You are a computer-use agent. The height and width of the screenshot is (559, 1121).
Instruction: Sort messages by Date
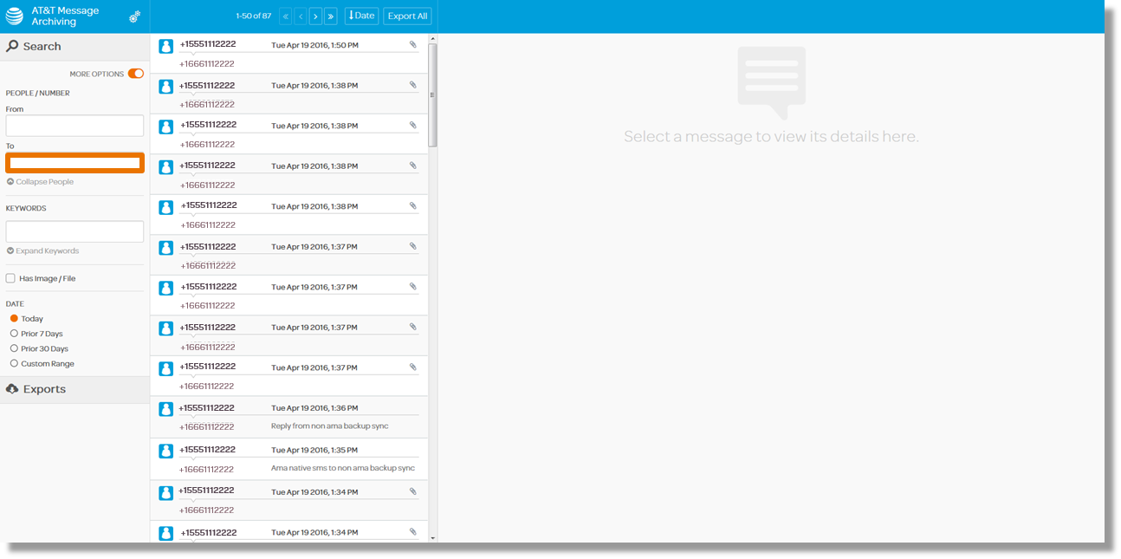click(x=361, y=16)
